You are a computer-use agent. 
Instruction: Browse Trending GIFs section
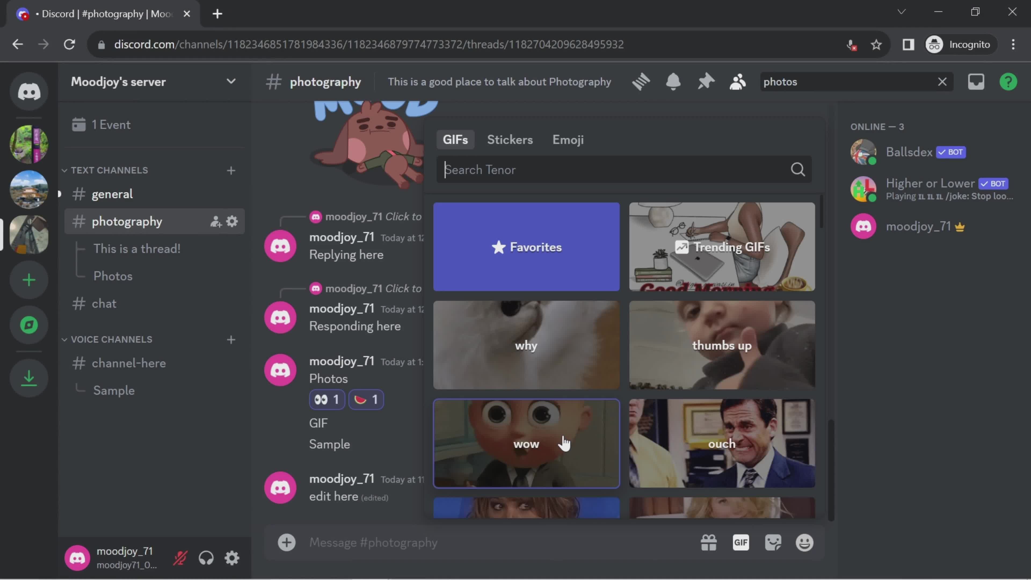[x=721, y=247]
